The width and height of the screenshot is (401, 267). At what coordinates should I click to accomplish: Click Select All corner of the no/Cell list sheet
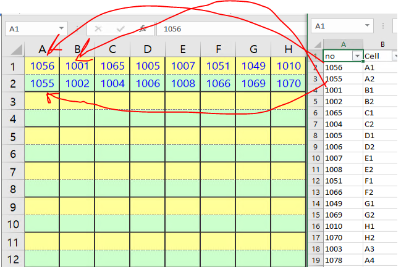316,44
